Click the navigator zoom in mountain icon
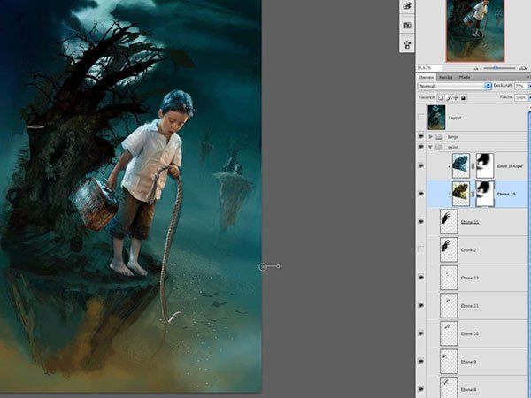The width and height of the screenshot is (531, 398). click(523, 68)
